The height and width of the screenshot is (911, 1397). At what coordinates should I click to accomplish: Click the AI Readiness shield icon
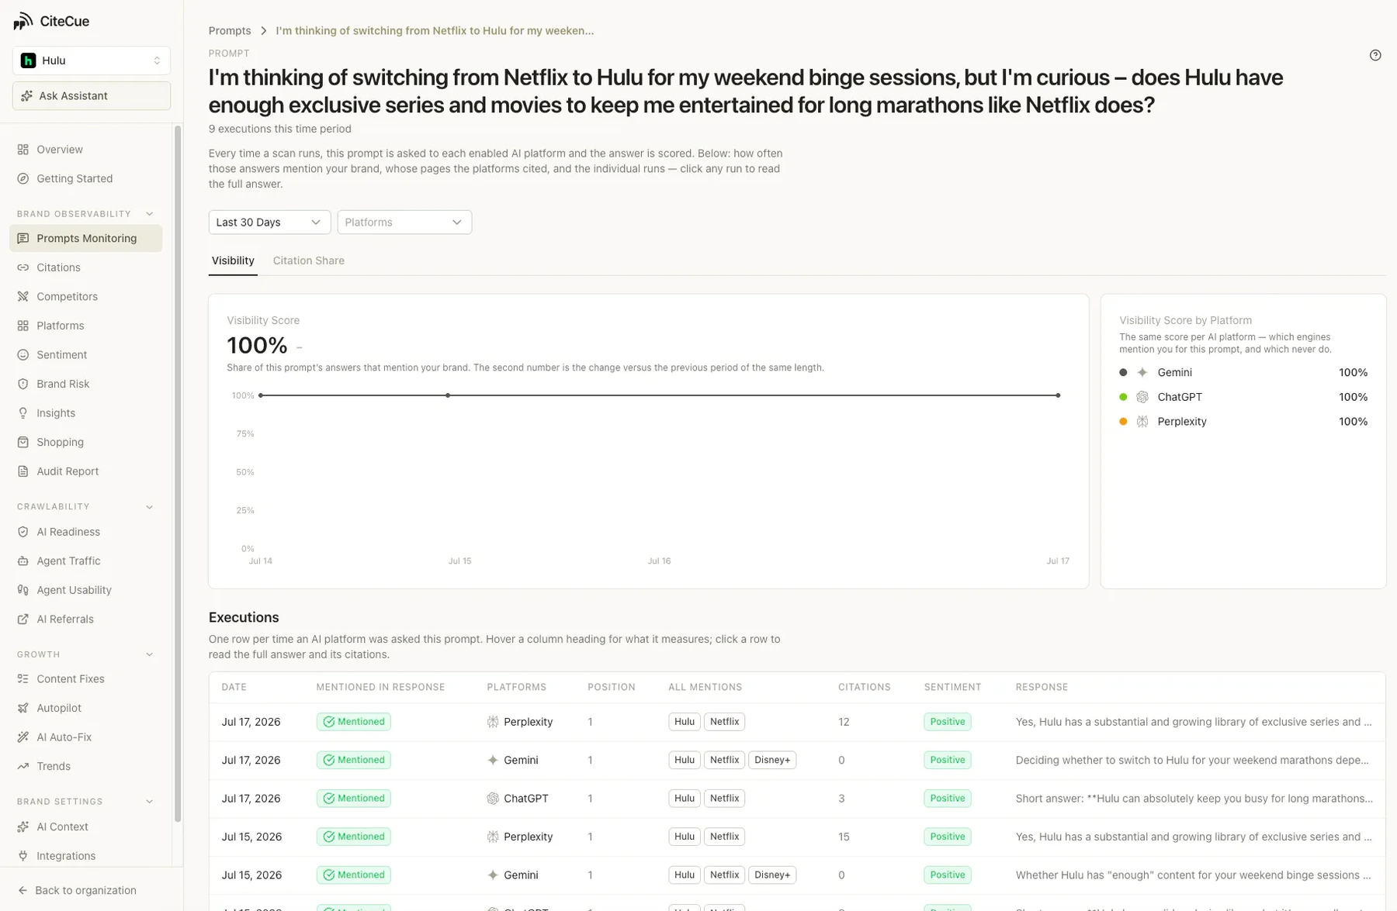[x=23, y=532]
